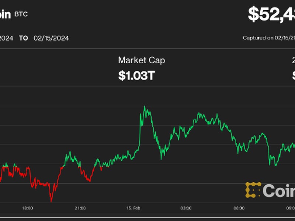Click the 03:00 time axis label

[186, 208]
